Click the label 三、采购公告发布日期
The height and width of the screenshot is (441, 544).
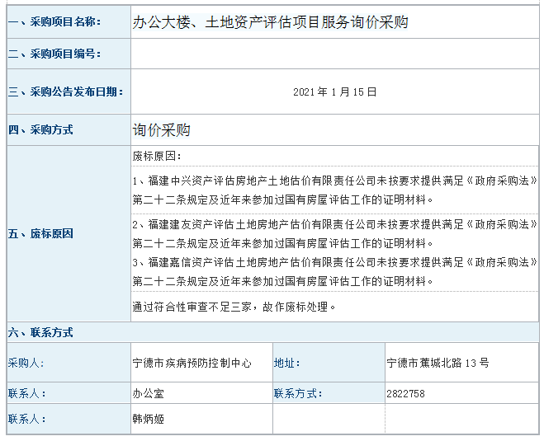point(65,91)
